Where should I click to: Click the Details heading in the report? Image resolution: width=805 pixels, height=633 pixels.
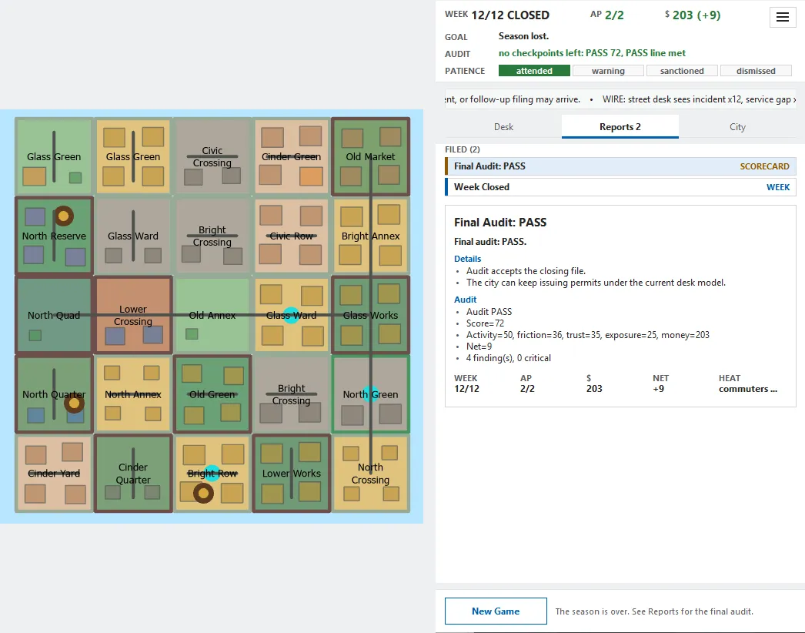pyautogui.click(x=468, y=259)
